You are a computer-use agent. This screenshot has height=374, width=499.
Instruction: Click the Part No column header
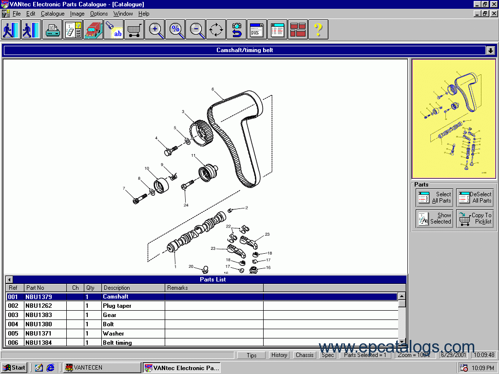[x=45, y=288]
